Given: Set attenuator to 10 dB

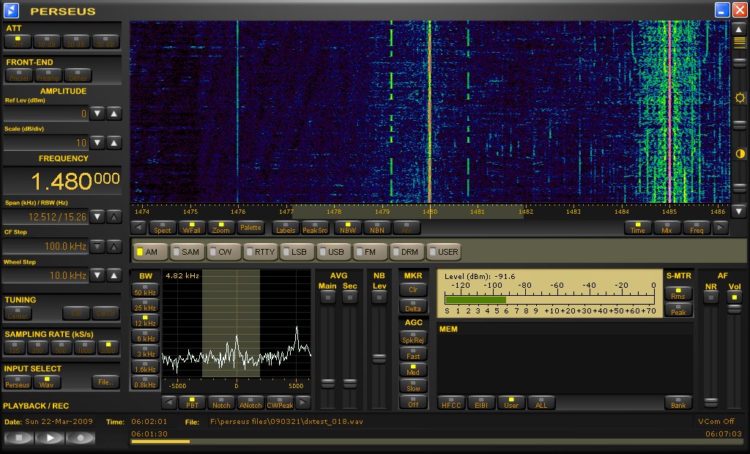Looking at the screenshot, I should click(x=47, y=42).
